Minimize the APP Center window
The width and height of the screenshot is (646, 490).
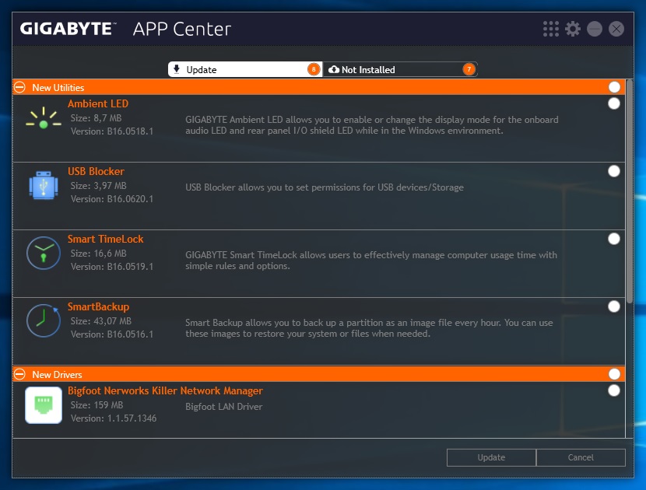pos(595,29)
